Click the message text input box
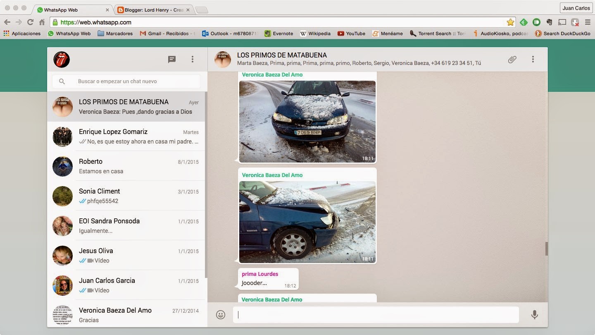The width and height of the screenshot is (595, 335). tap(376, 315)
